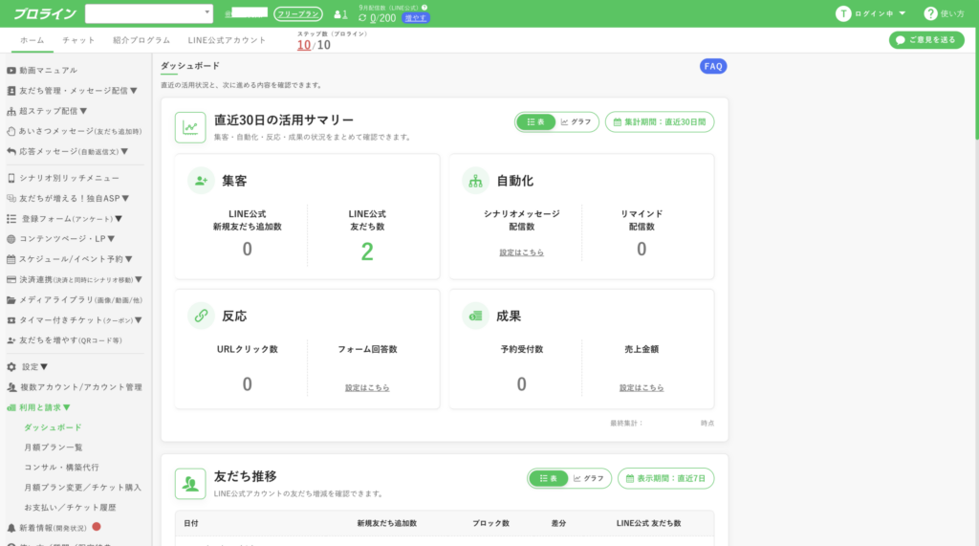Click the 増やす button
The image size is (979, 546).
tap(416, 18)
